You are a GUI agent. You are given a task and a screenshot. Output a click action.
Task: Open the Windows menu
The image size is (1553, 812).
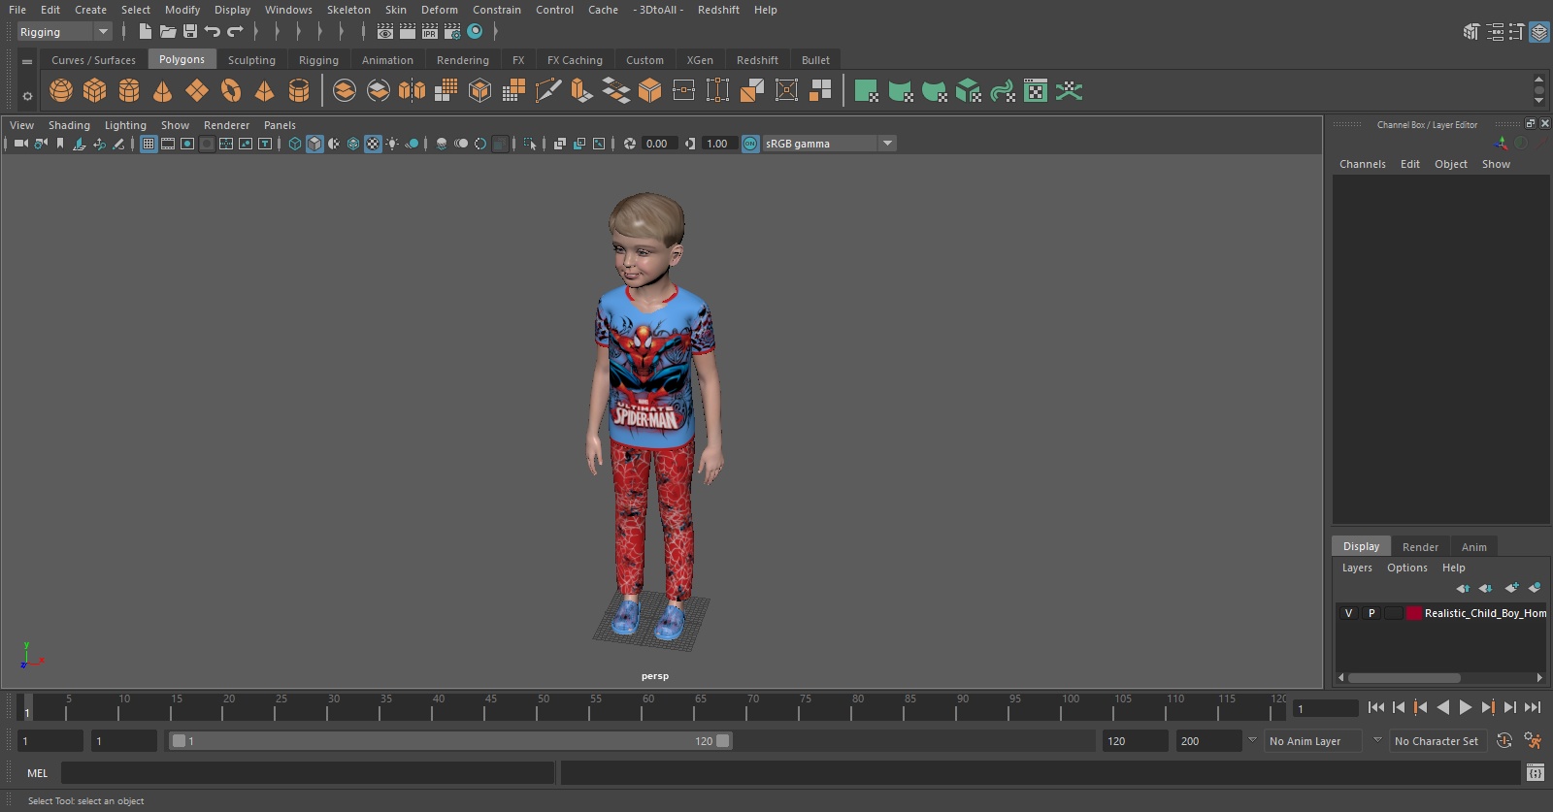pos(288,10)
